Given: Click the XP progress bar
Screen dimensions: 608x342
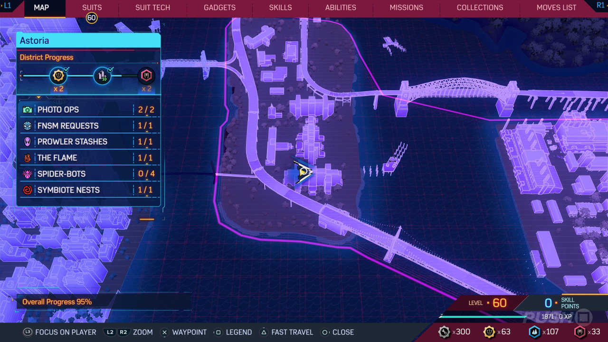Looking at the screenshot, I should [483, 316].
